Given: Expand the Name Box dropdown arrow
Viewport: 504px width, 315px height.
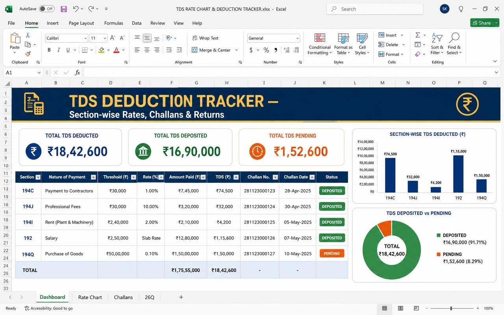Looking at the screenshot, I should point(39,72).
